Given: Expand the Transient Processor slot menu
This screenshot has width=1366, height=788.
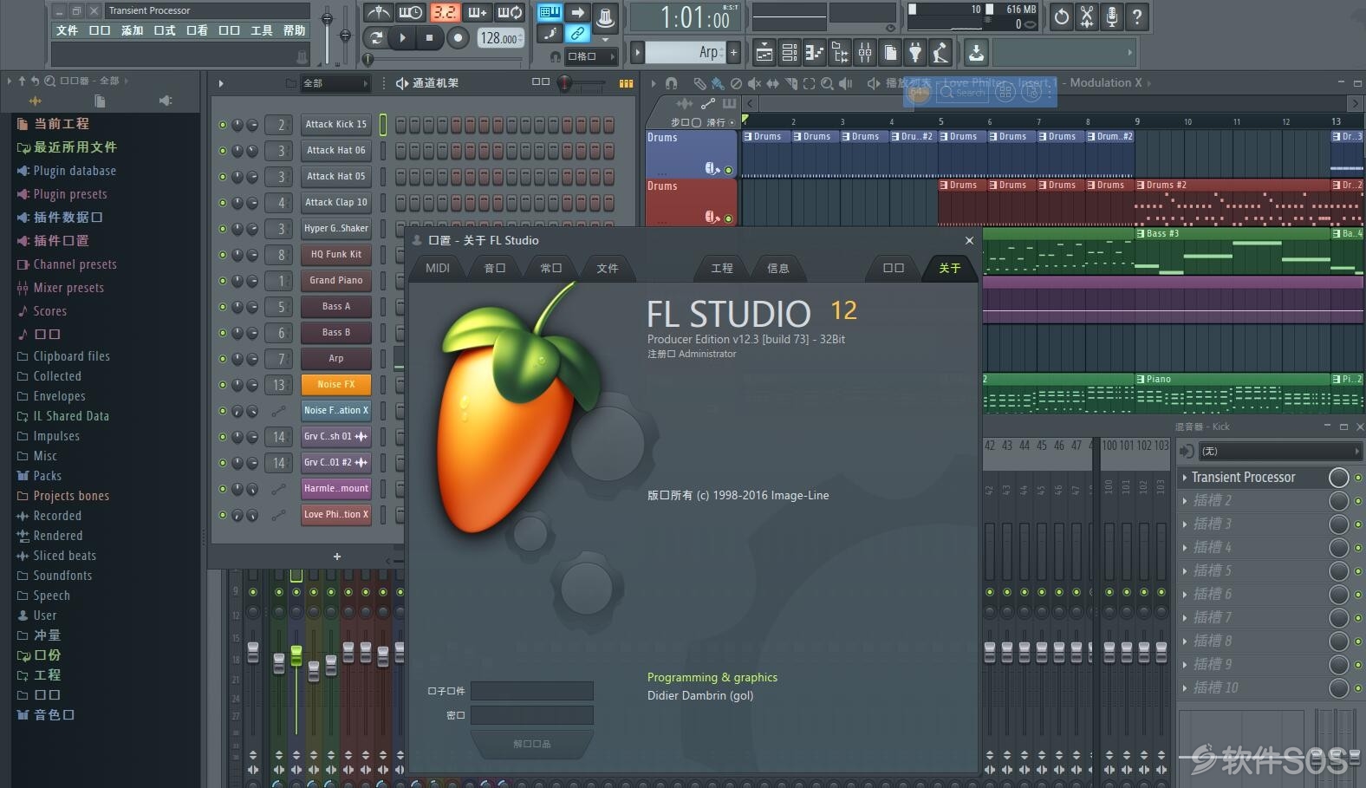Looking at the screenshot, I should coord(1185,478).
